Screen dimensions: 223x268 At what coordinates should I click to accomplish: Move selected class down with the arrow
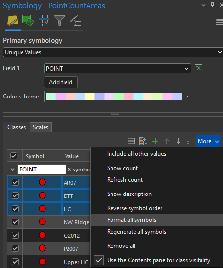tap(178, 141)
